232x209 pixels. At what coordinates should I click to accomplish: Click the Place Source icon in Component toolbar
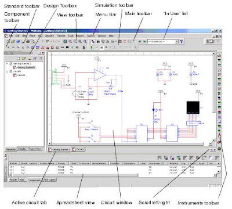coord(8,47)
